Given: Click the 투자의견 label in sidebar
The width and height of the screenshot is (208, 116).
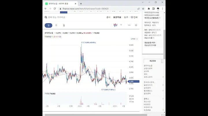Looking at the screenshot, I should [x=147, y=23].
